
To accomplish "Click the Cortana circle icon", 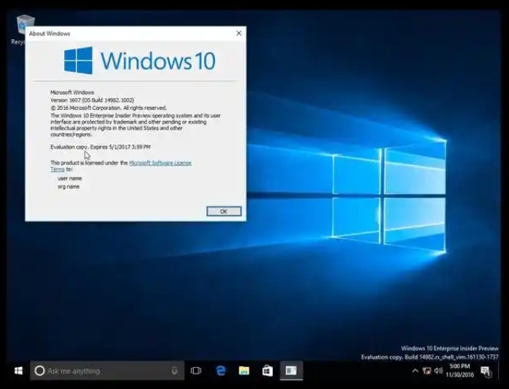I will pos(39,370).
